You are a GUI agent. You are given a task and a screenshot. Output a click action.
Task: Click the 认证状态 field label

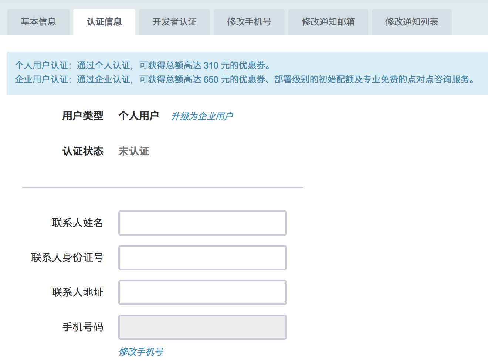tap(83, 151)
